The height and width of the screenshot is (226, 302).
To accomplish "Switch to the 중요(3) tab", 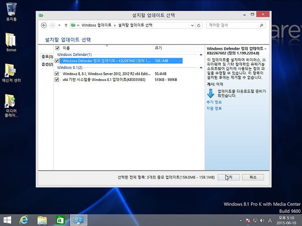I will [x=47, y=57].
